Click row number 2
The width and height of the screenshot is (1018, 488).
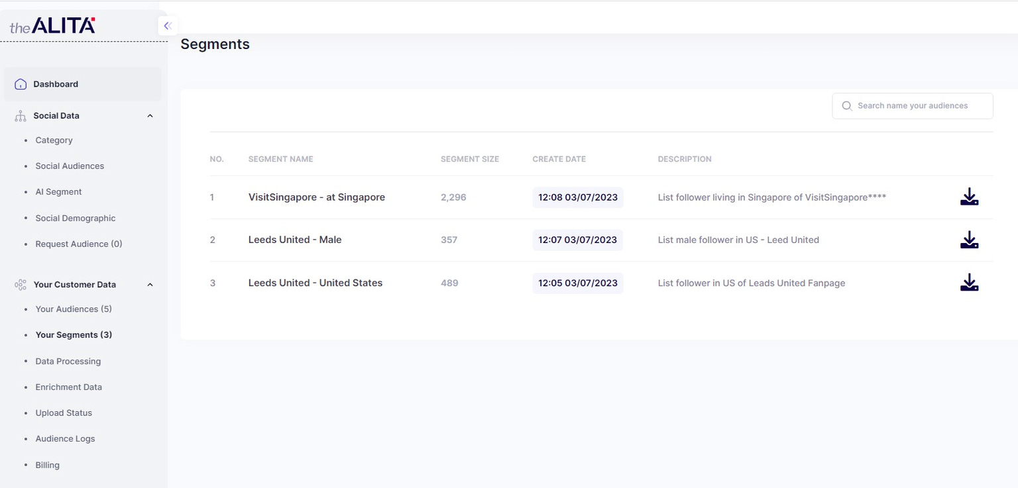(x=213, y=240)
